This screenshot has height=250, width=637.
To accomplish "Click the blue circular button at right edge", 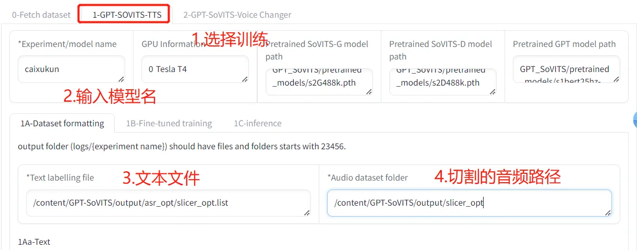I will coord(635,120).
